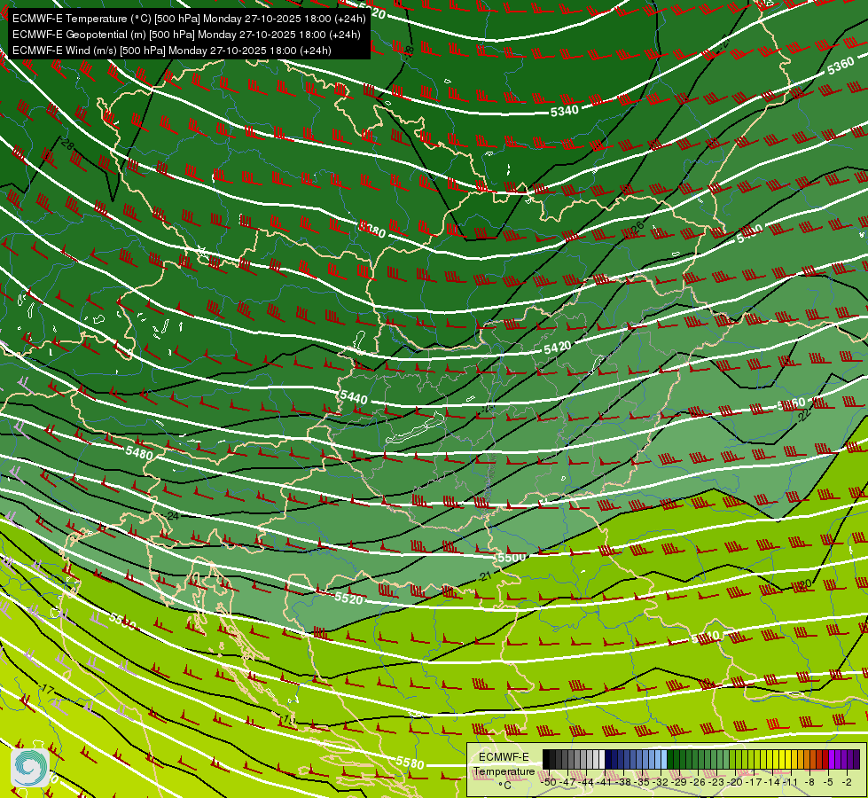Screen dimensions: 868x798
Task: Click the -44 tick label in the legend
Action: 586,782
